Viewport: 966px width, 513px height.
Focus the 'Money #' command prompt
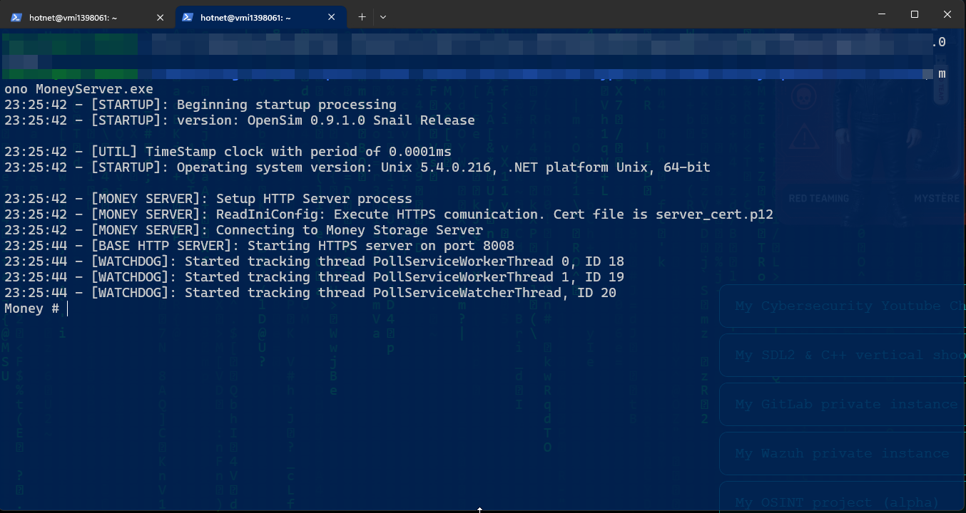click(36, 309)
